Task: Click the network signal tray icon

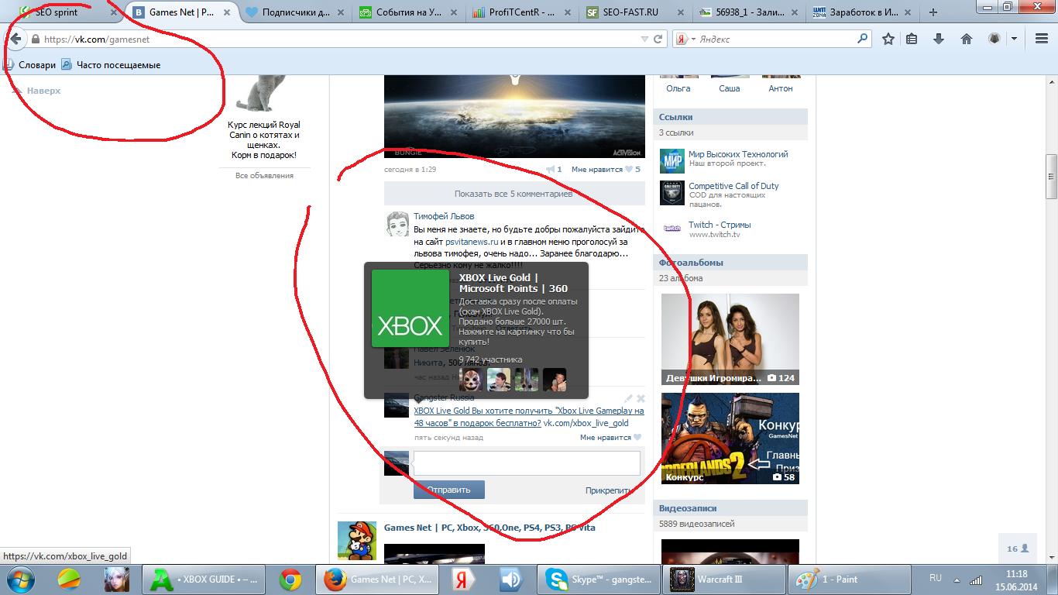Action: [x=976, y=580]
